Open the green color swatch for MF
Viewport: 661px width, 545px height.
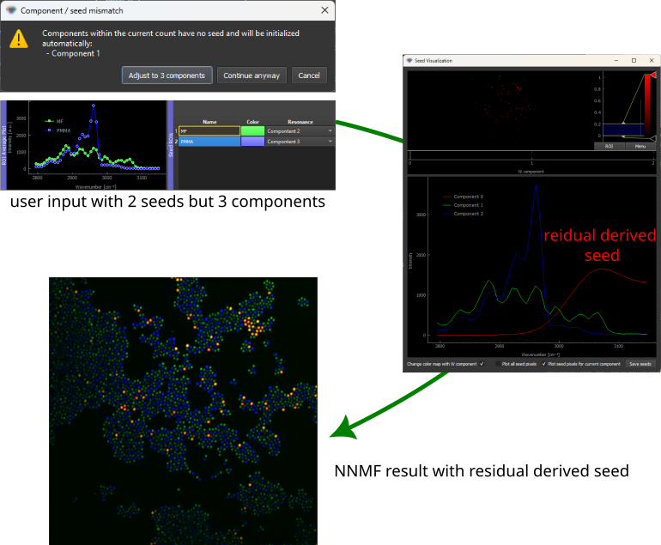tap(252, 131)
